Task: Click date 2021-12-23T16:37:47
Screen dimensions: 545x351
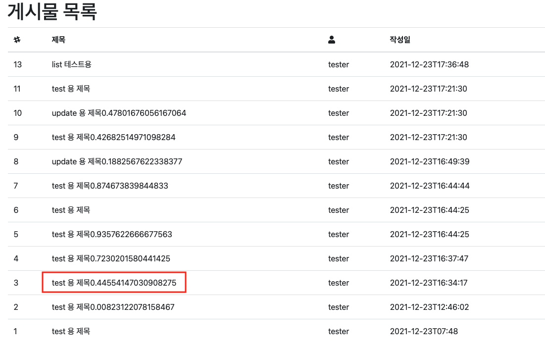Action: (x=429, y=258)
